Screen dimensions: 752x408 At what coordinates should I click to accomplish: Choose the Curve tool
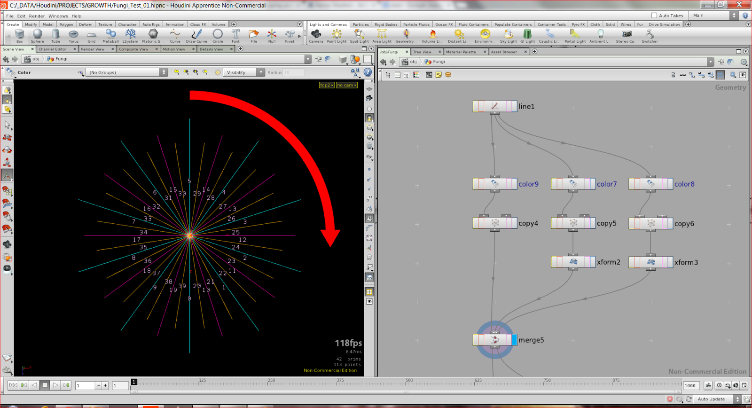click(x=175, y=36)
